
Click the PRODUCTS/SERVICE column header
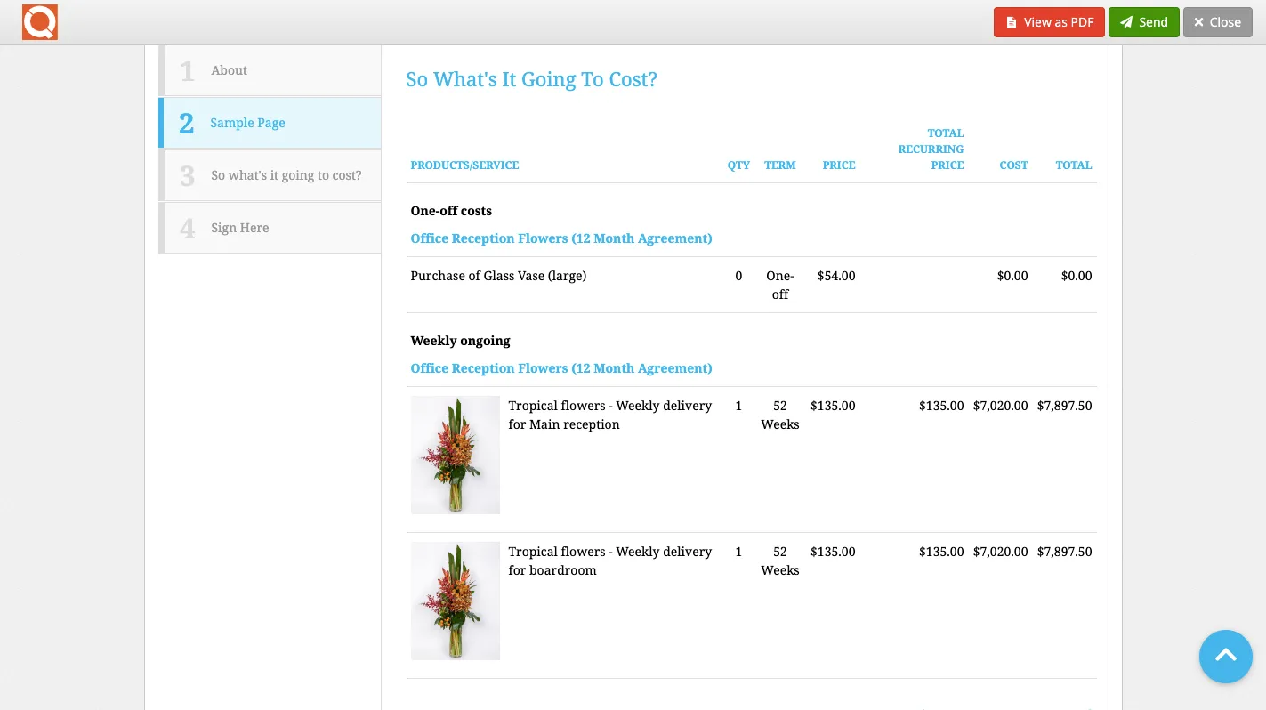464,165
